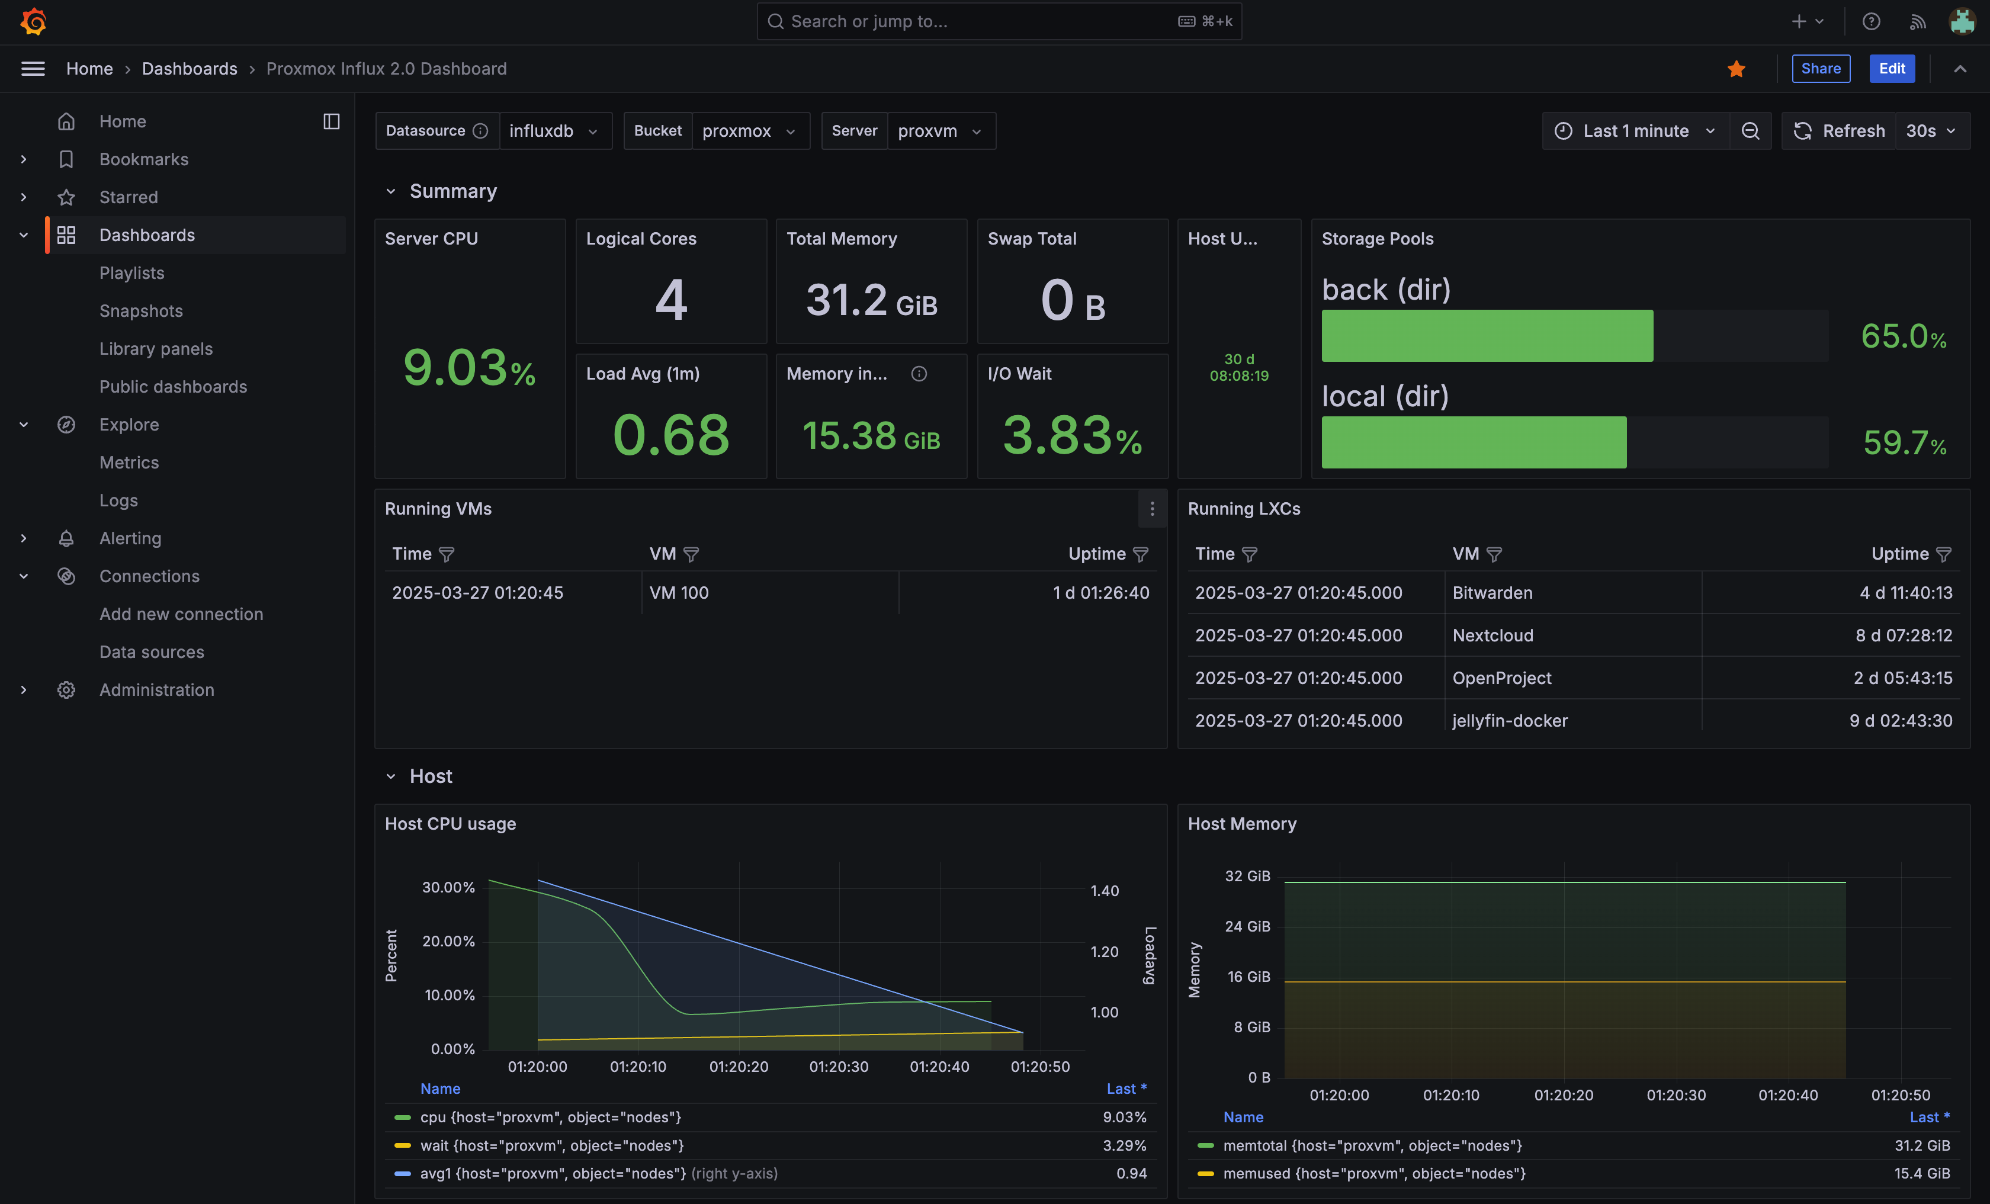Click the Bookmarks icon in sidebar
This screenshot has height=1204, width=1990.
coord(66,159)
